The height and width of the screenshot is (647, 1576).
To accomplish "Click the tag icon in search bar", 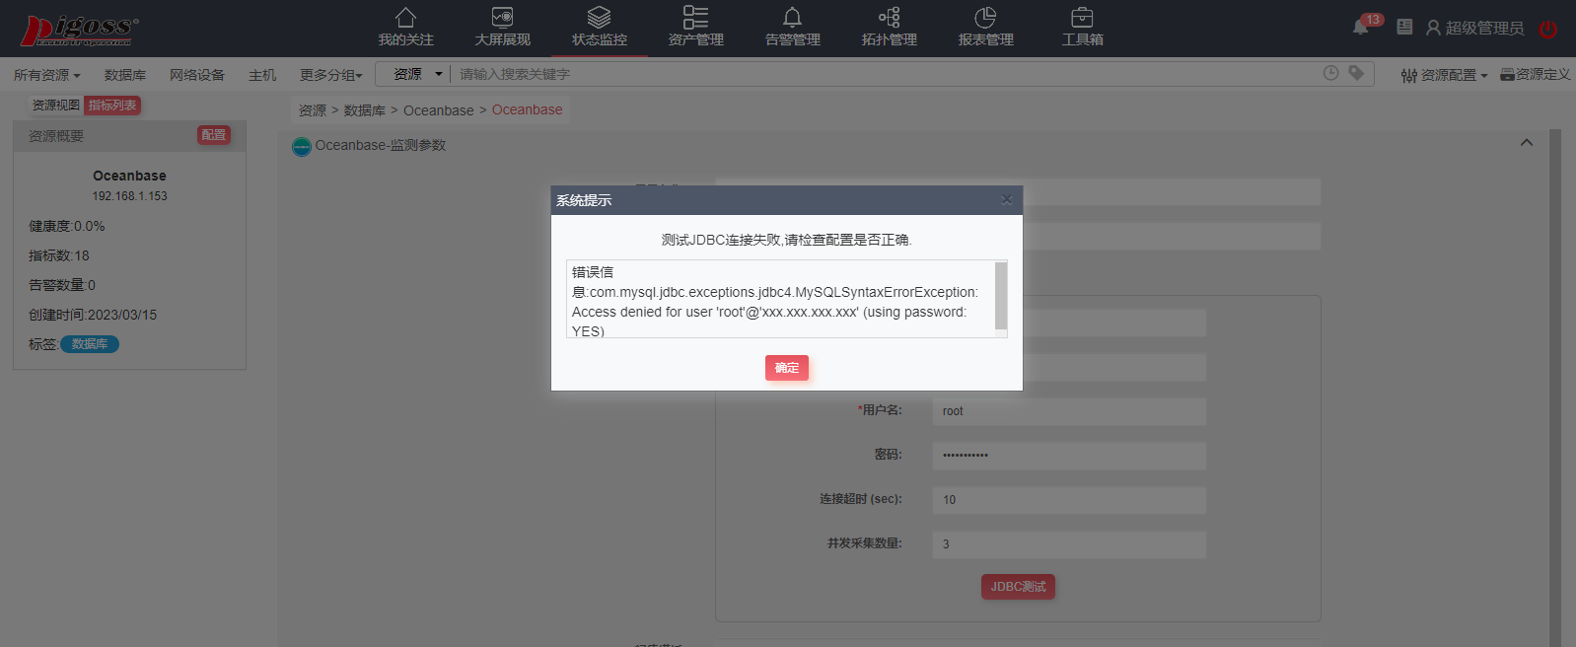I will [x=1356, y=73].
